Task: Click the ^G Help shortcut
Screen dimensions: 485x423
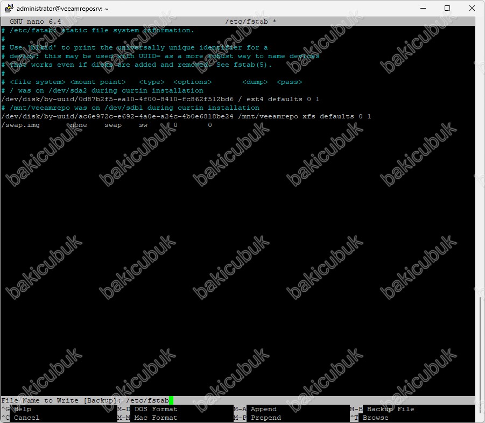Action: pos(16,409)
